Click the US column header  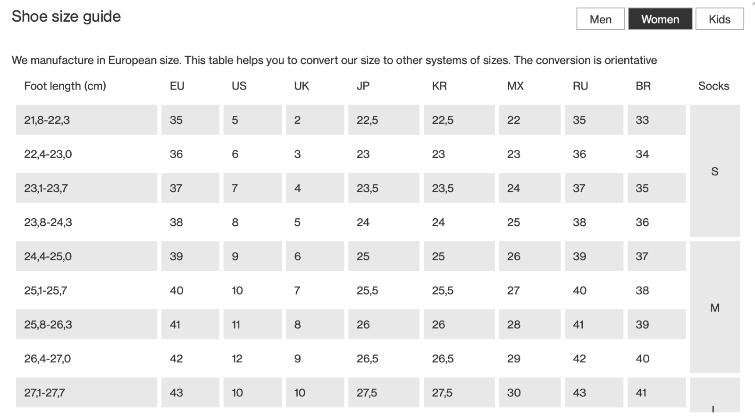point(239,86)
